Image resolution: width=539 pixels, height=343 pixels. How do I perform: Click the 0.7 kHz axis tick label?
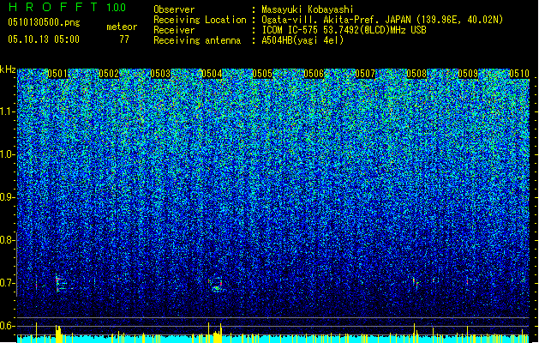(6, 283)
